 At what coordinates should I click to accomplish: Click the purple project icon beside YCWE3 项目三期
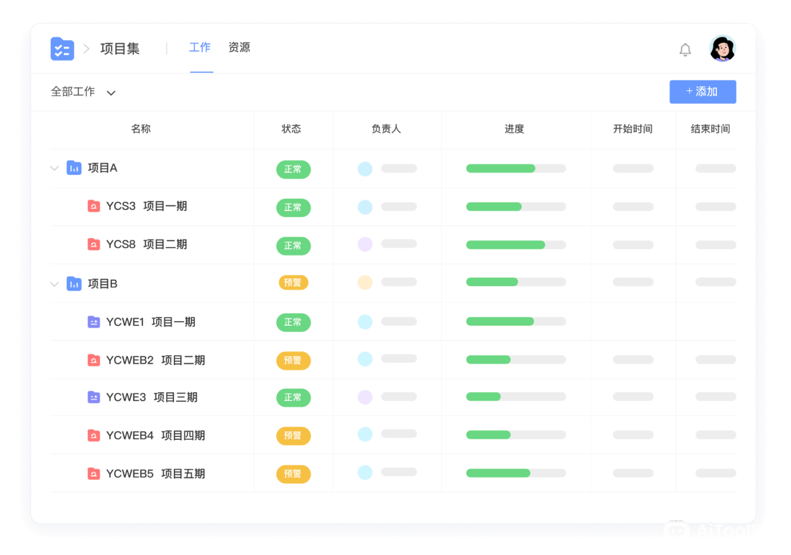[94, 397]
